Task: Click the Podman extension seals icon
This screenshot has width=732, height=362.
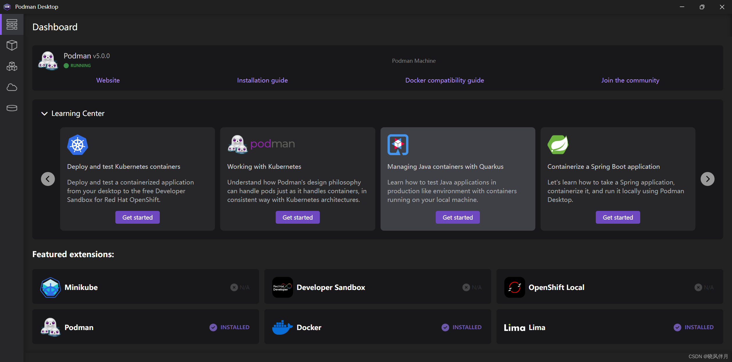Action: point(51,327)
